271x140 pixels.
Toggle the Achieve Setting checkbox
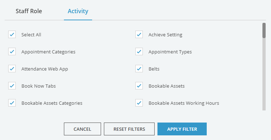click(139, 35)
